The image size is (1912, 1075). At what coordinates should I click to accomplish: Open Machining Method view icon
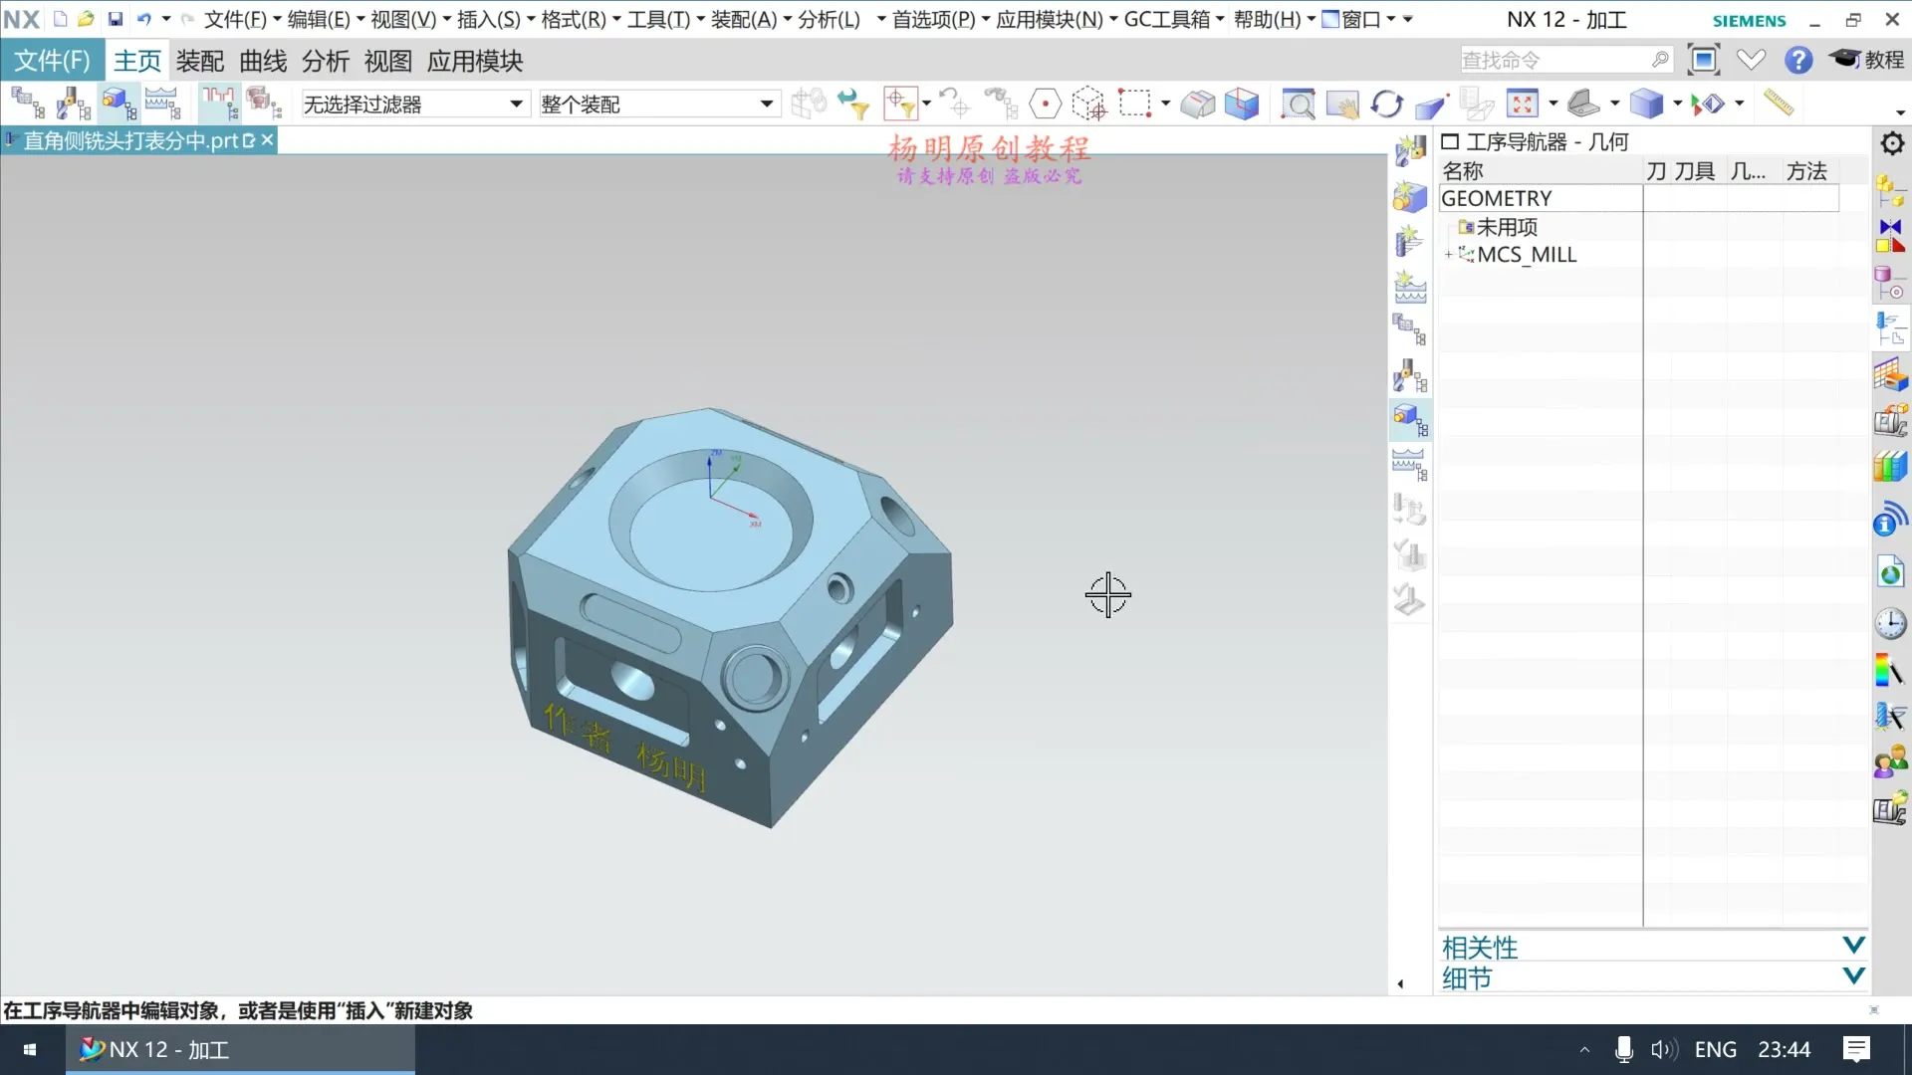(162, 104)
